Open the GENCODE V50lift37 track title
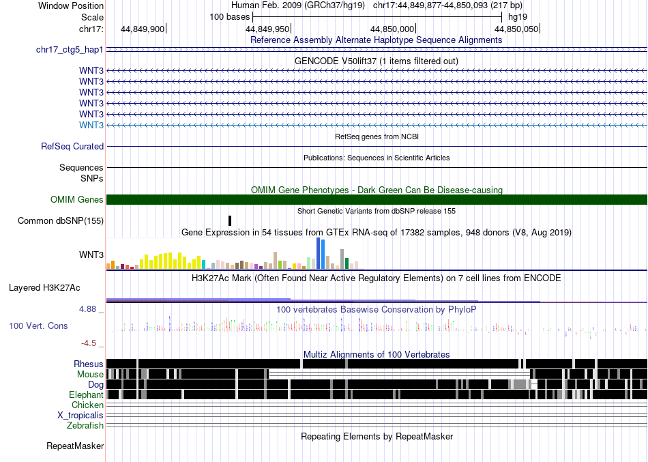 [x=377, y=61]
